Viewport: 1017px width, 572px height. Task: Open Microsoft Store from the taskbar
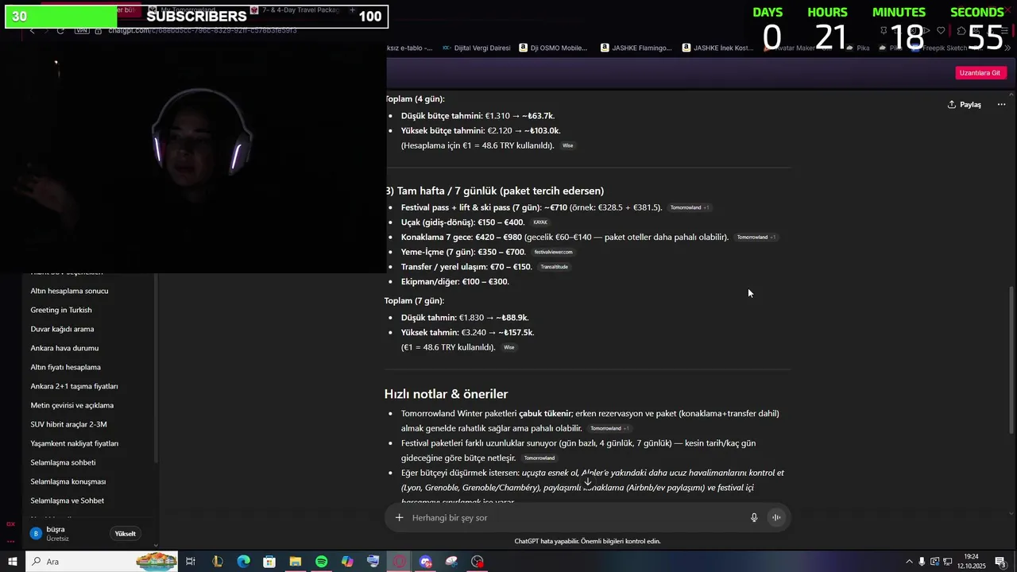(269, 562)
